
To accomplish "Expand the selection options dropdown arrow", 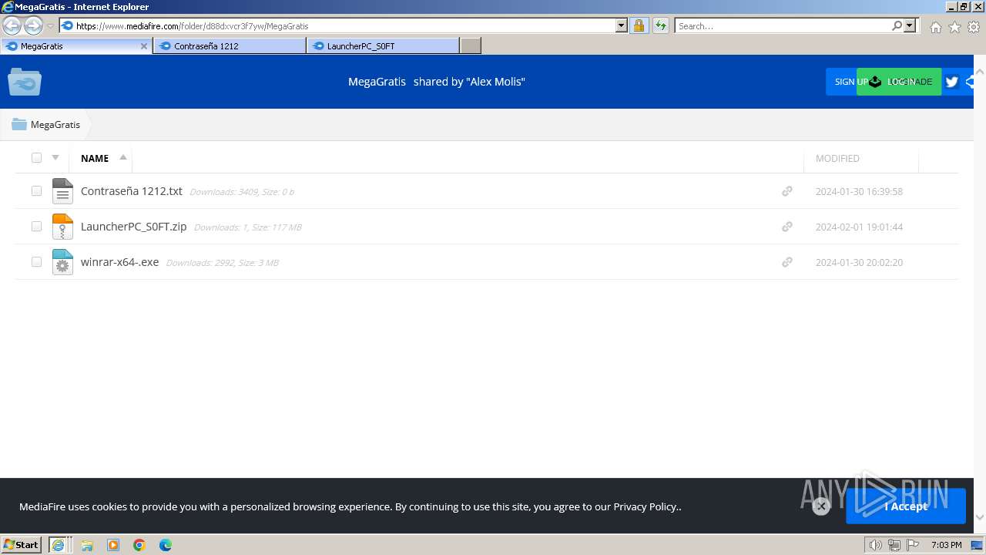I will point(55,158).
